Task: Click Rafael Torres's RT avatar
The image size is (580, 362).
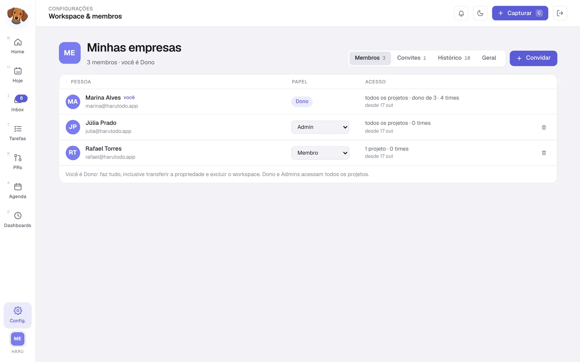Action: pyautogui.click(x=73, y=153)
